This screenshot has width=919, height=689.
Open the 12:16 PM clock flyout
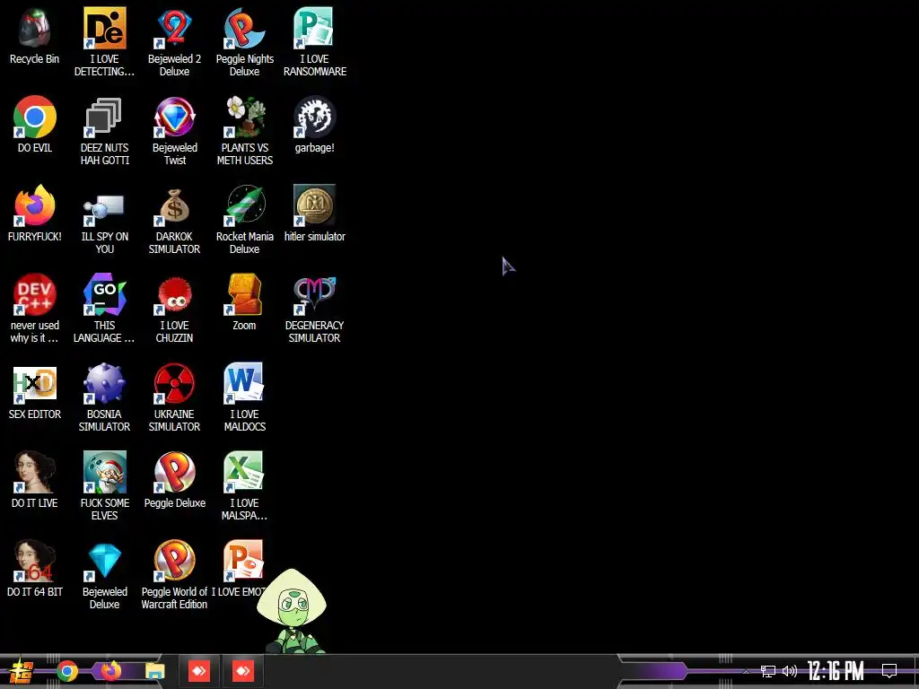coord(836,671)
